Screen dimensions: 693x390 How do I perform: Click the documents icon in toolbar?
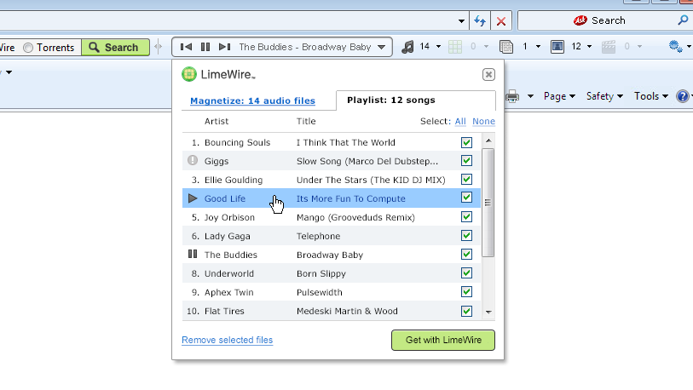tap(506, 47)
